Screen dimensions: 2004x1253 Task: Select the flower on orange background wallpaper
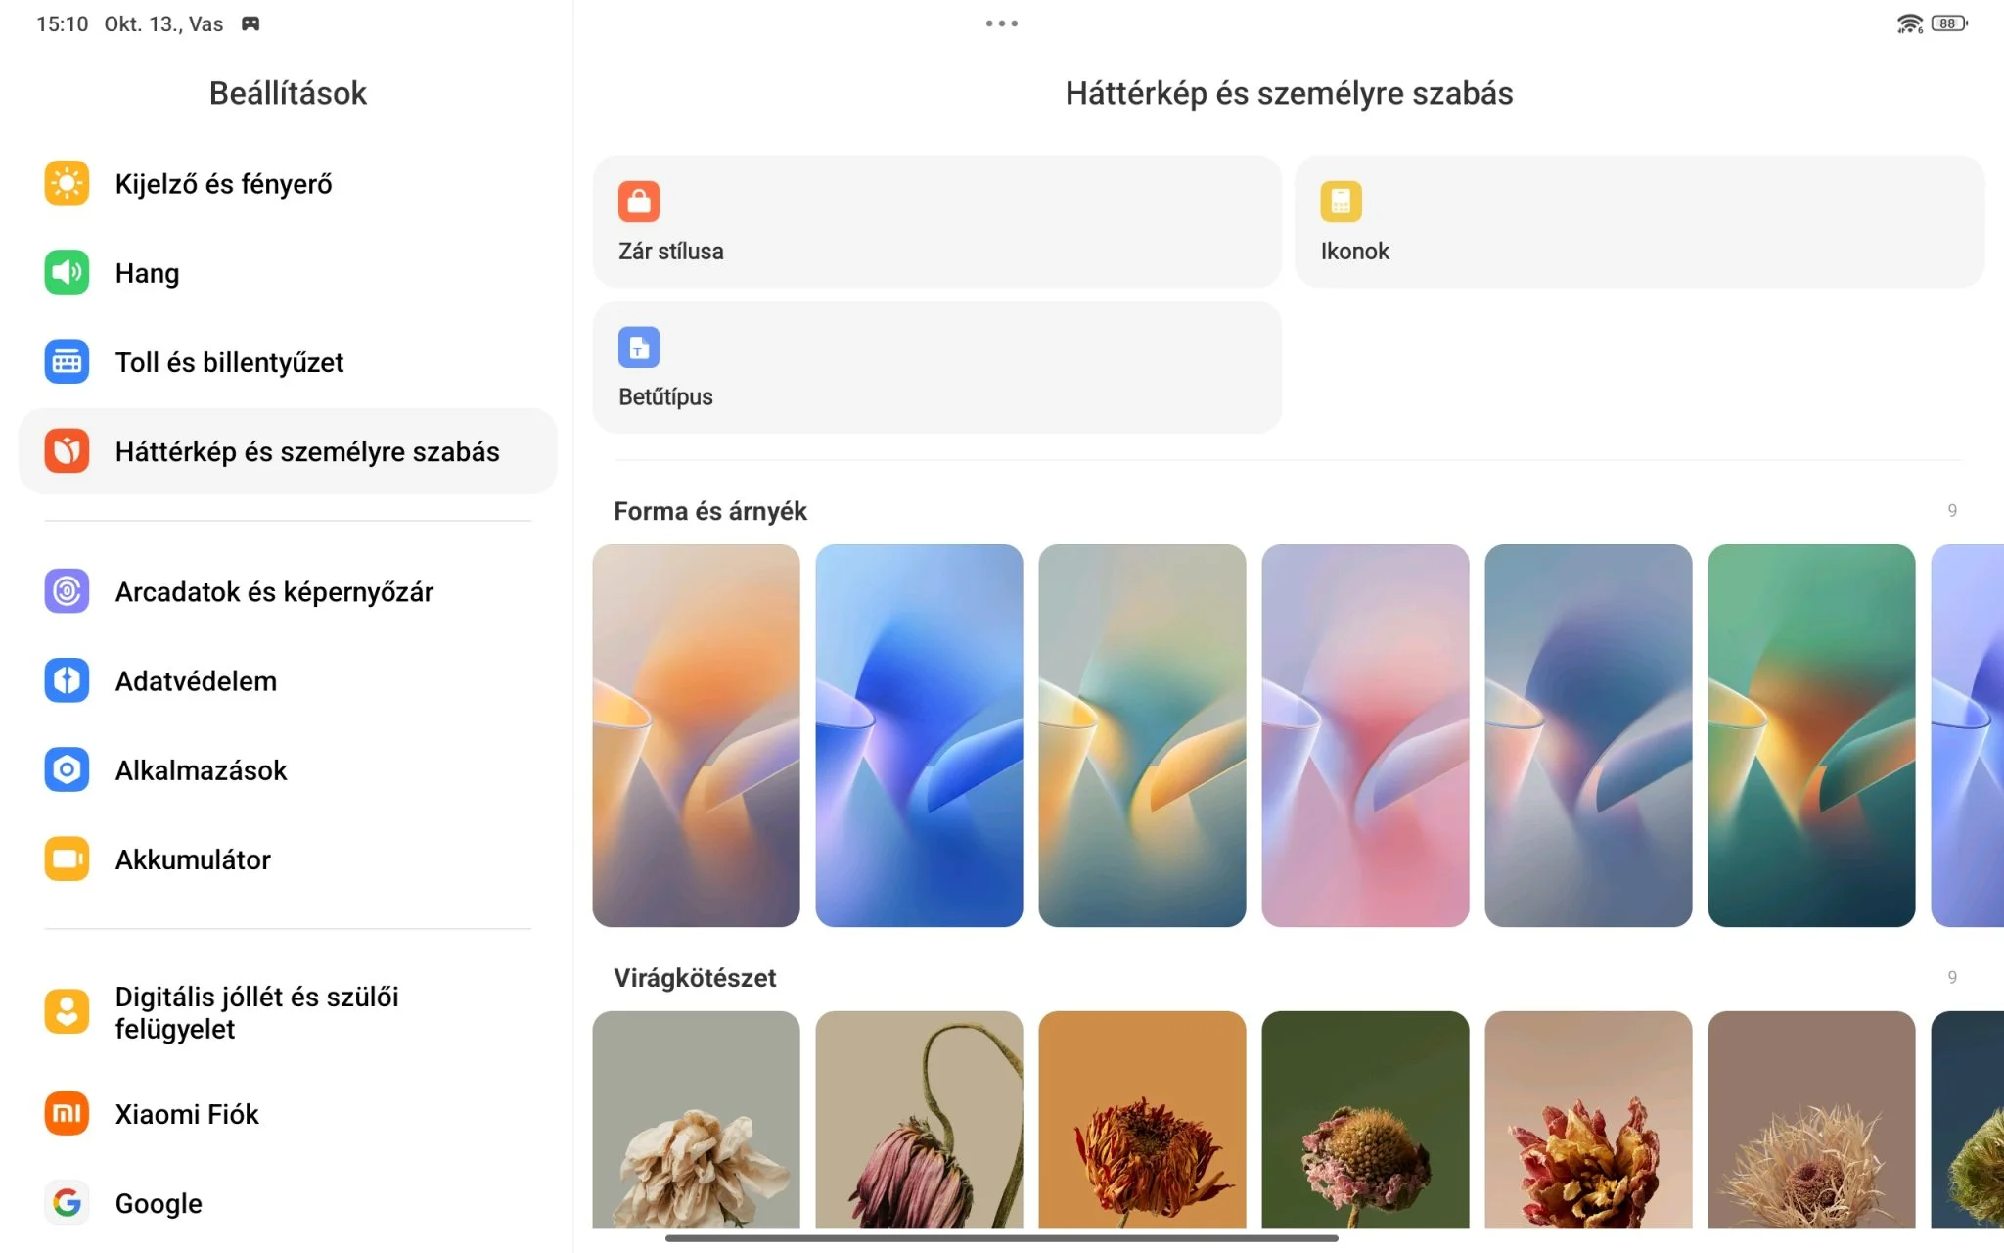(x=1142, y=1119)
